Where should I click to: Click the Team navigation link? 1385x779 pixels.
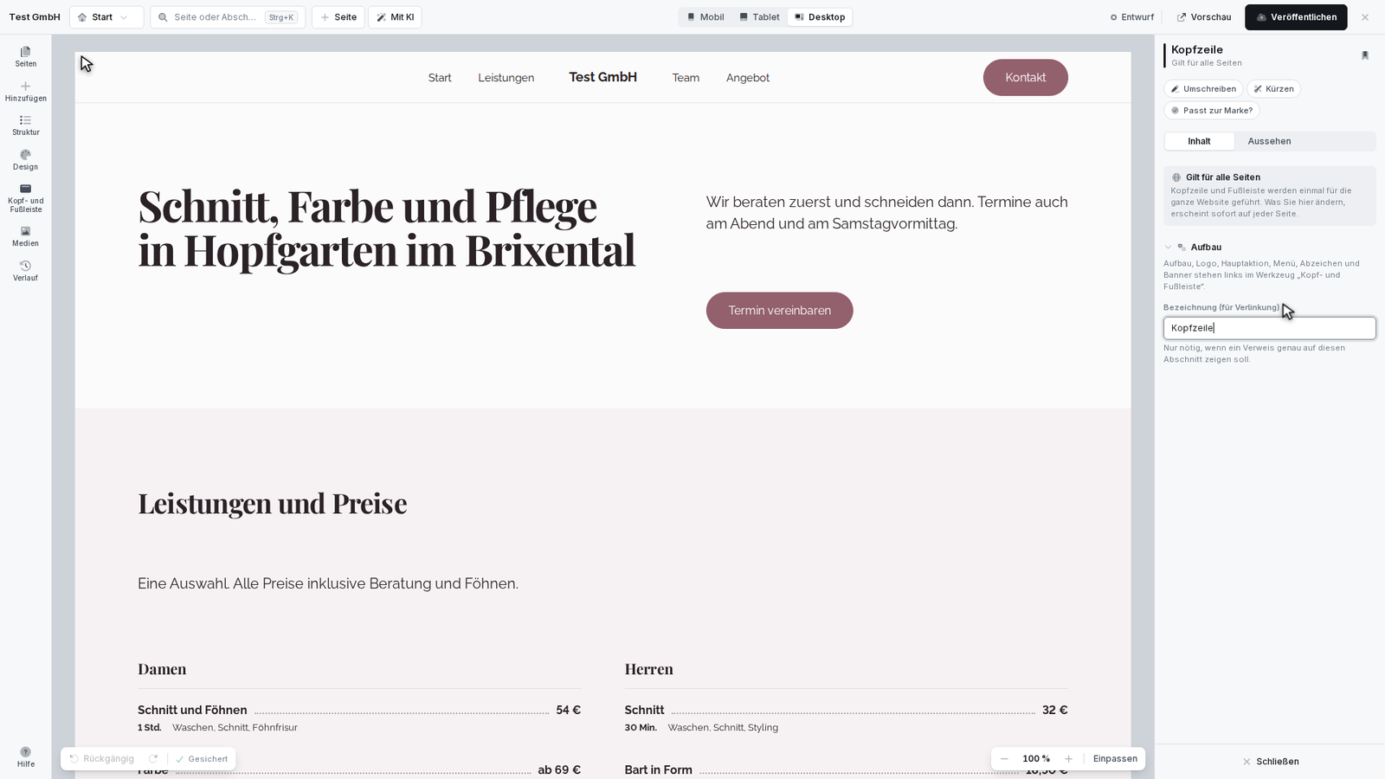[x=686, y=78]
